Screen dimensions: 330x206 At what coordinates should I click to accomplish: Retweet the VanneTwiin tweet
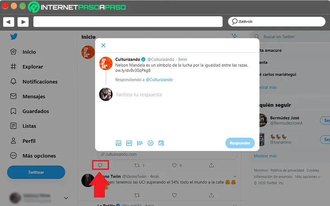[x=137, y=195]
